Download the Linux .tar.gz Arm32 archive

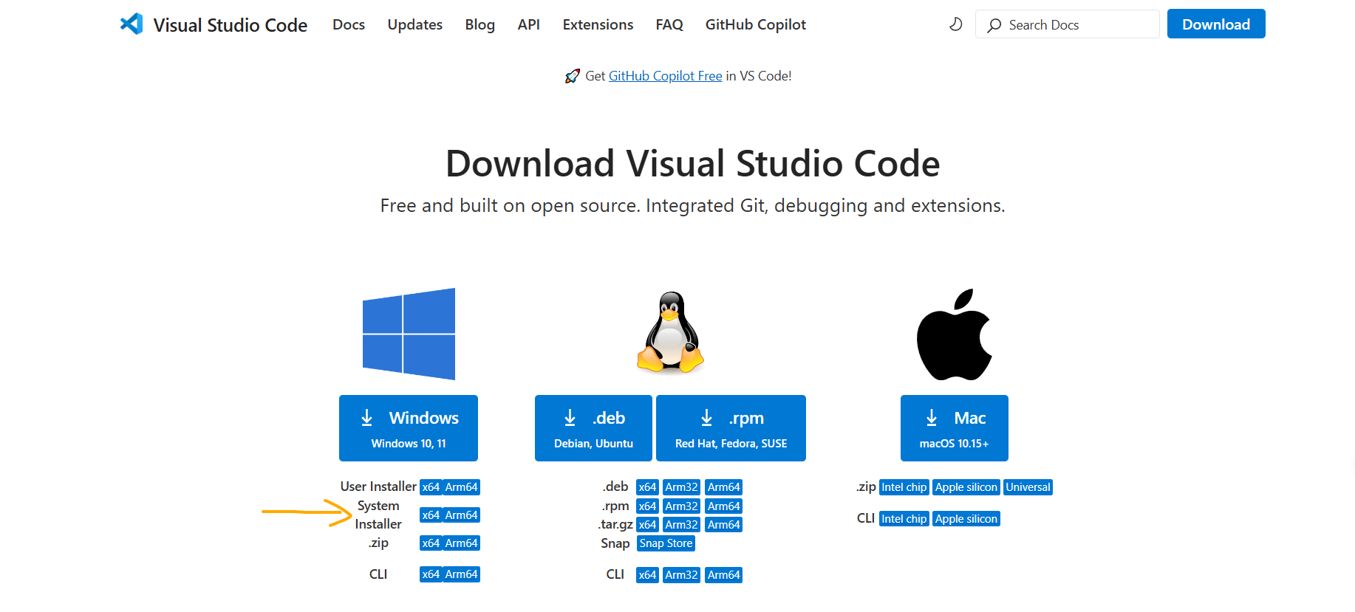[681, 525]
